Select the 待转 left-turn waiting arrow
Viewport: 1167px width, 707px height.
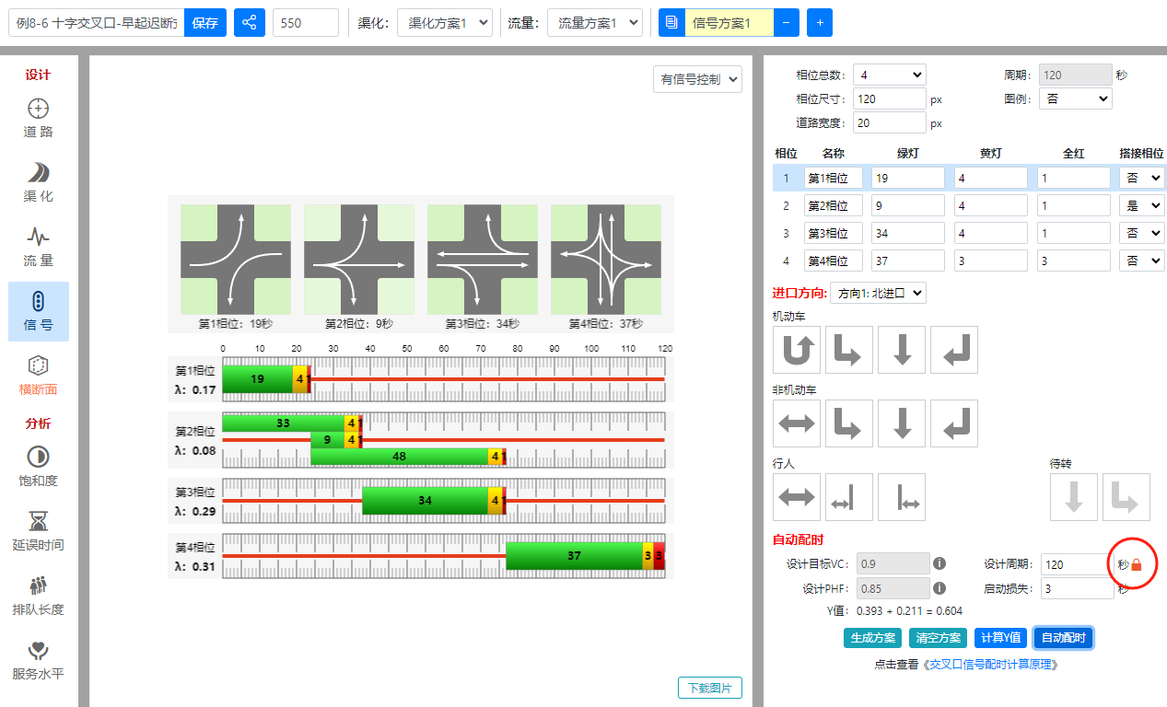1126,497
